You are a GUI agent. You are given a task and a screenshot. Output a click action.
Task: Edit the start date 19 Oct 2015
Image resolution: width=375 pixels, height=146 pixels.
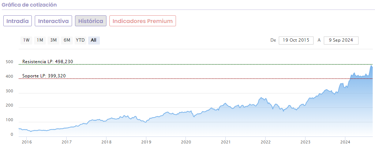[296, 40]
